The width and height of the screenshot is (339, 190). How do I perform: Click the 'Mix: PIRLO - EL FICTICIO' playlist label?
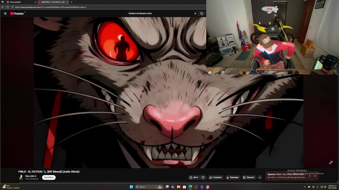coord(287,177)
